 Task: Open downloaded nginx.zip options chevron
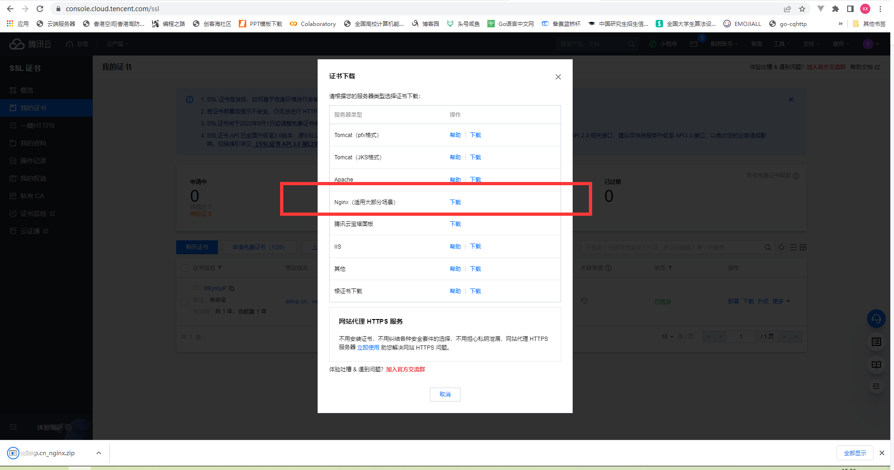pyautogui.click(x=99, y=453)
